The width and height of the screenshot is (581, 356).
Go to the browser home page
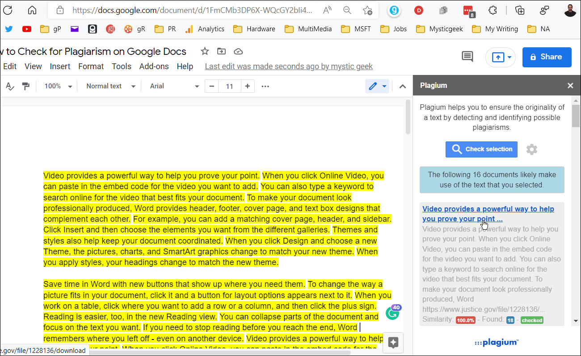click(32, 10)
